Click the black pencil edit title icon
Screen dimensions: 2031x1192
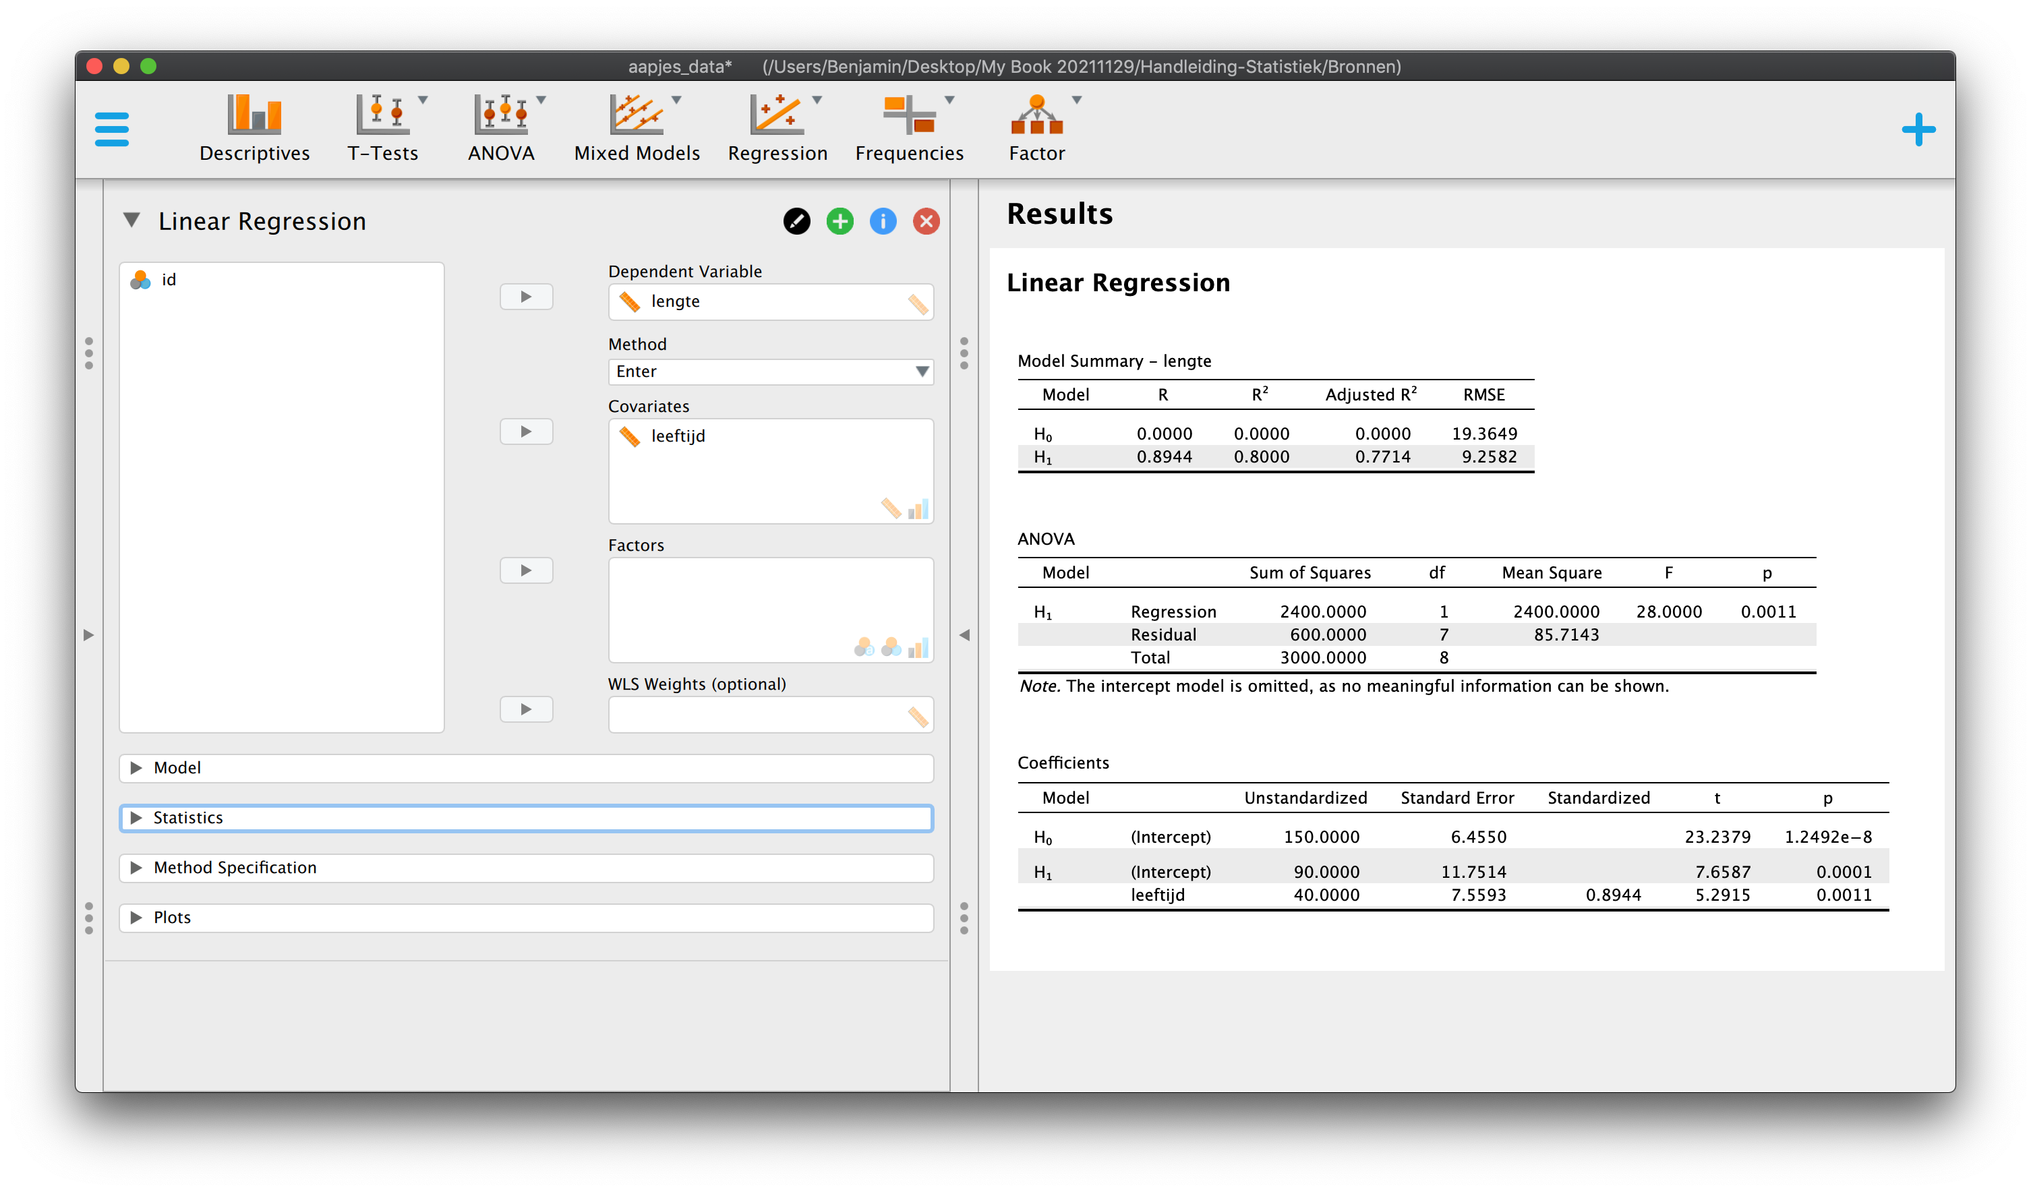pos(796,221)
